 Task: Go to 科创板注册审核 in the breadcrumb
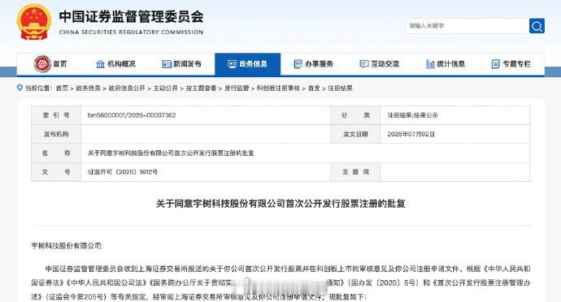click(278, 88)
